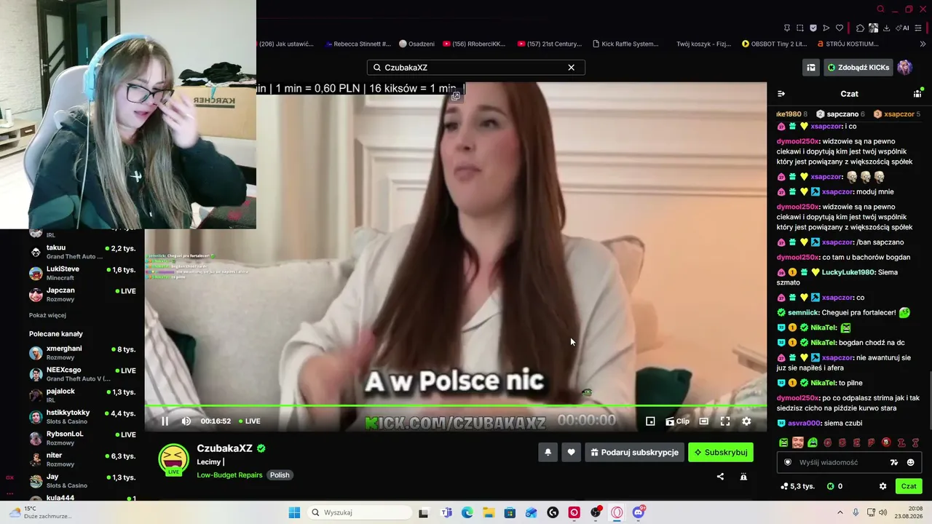Open video player settings gear
Image resolution: width=932 pixels, height=524 pixels.
(x=746, y=421)
